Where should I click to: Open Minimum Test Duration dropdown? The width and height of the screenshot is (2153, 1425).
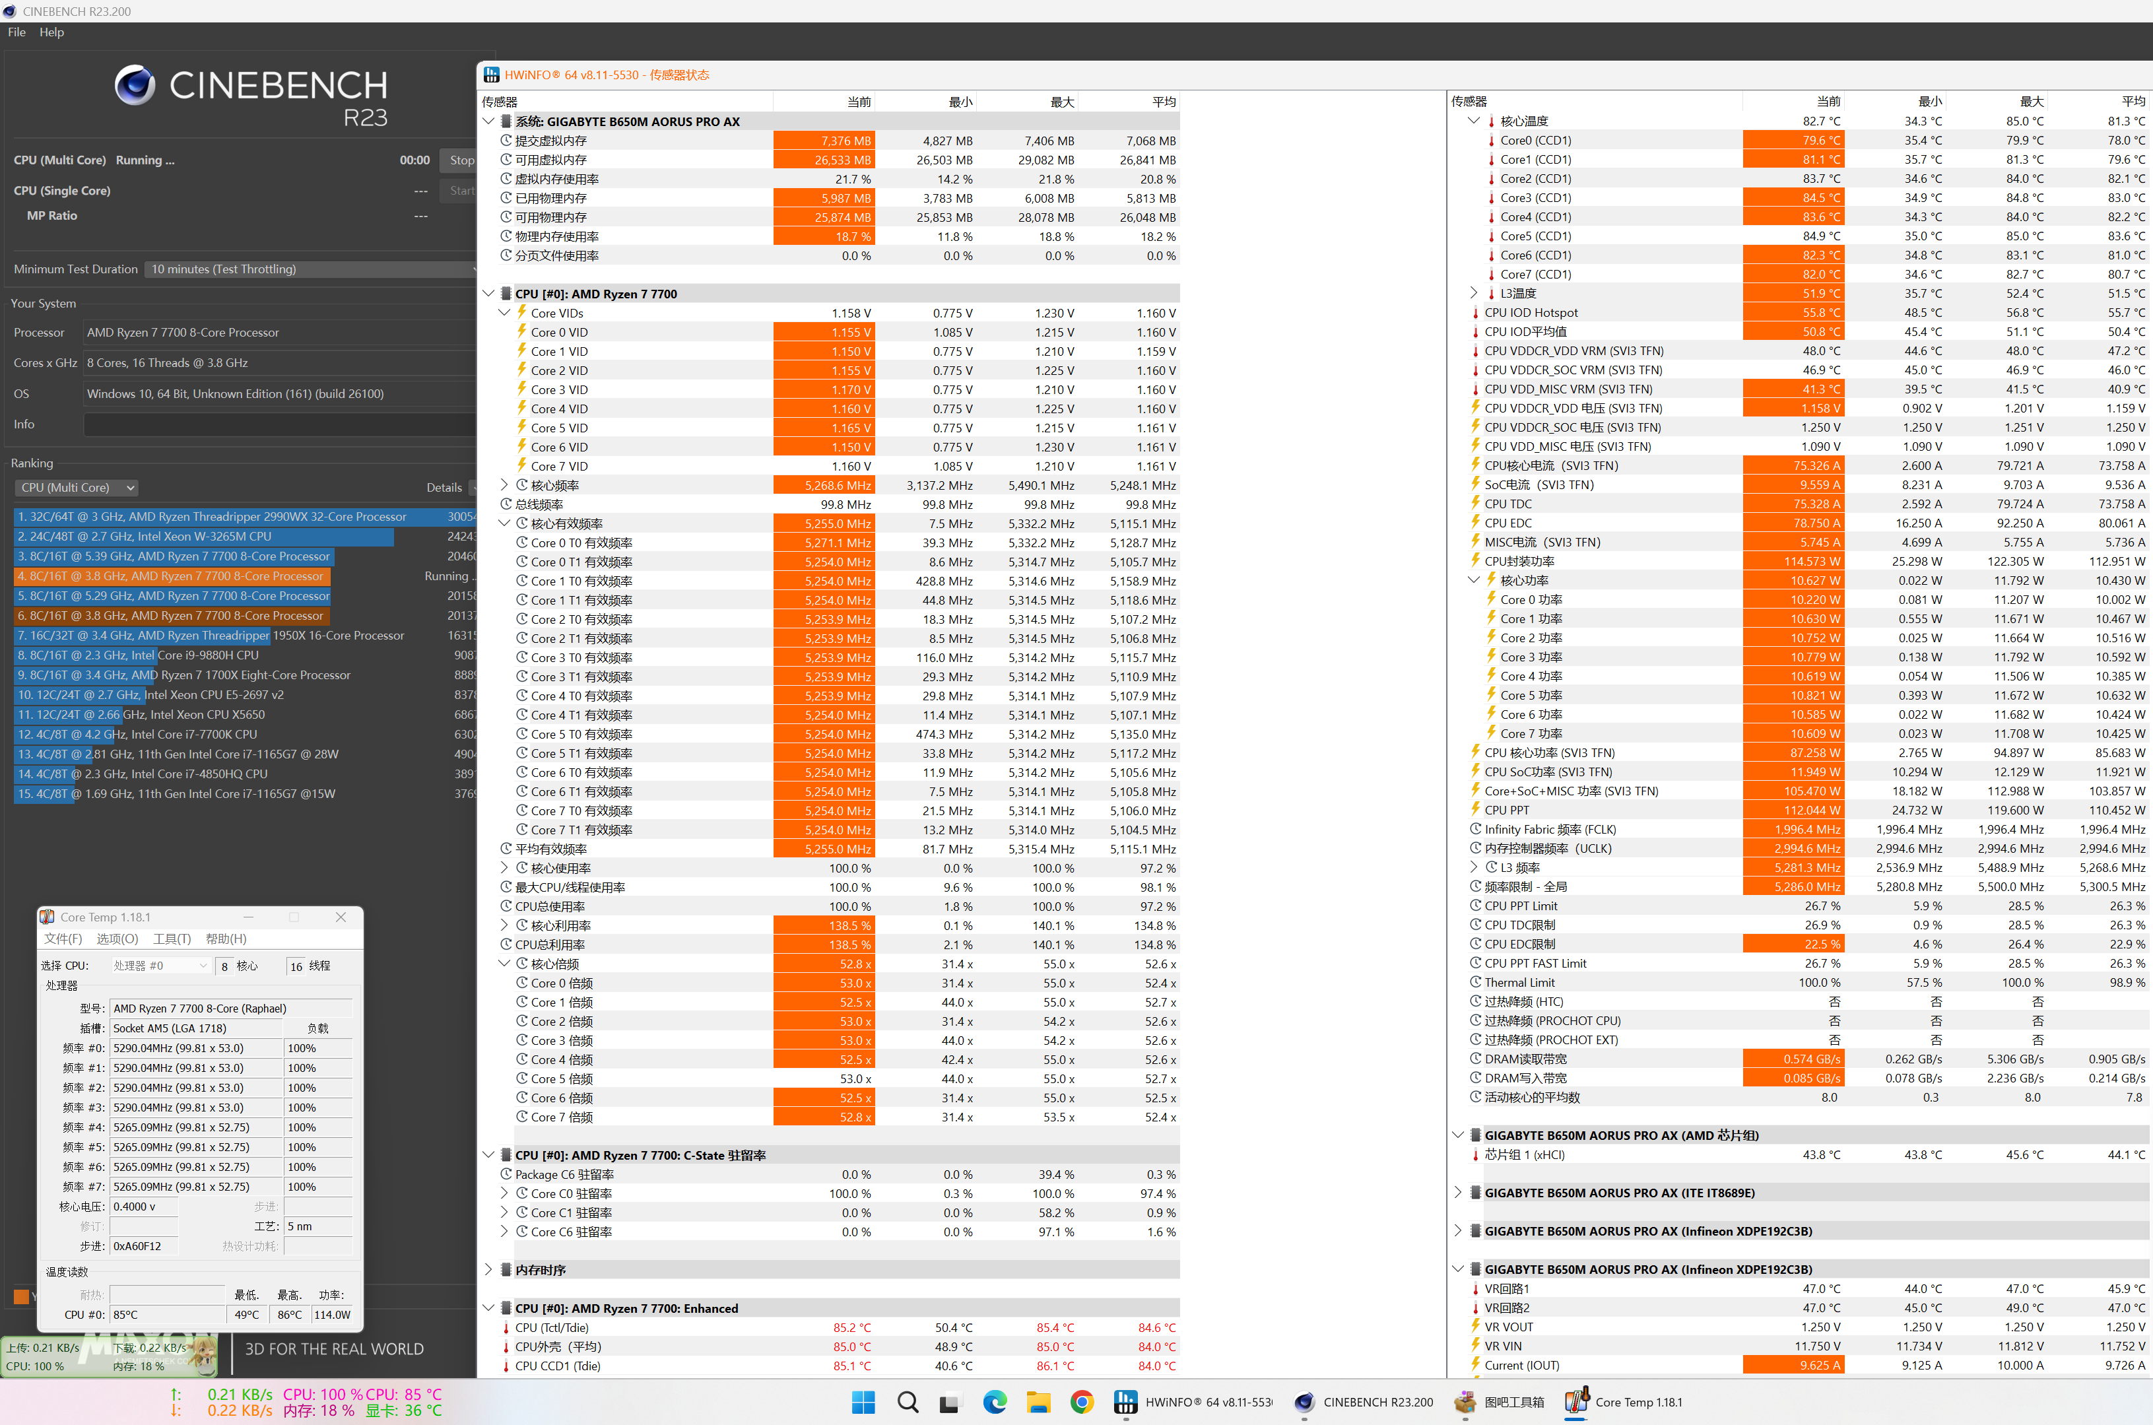click(309, 269)
